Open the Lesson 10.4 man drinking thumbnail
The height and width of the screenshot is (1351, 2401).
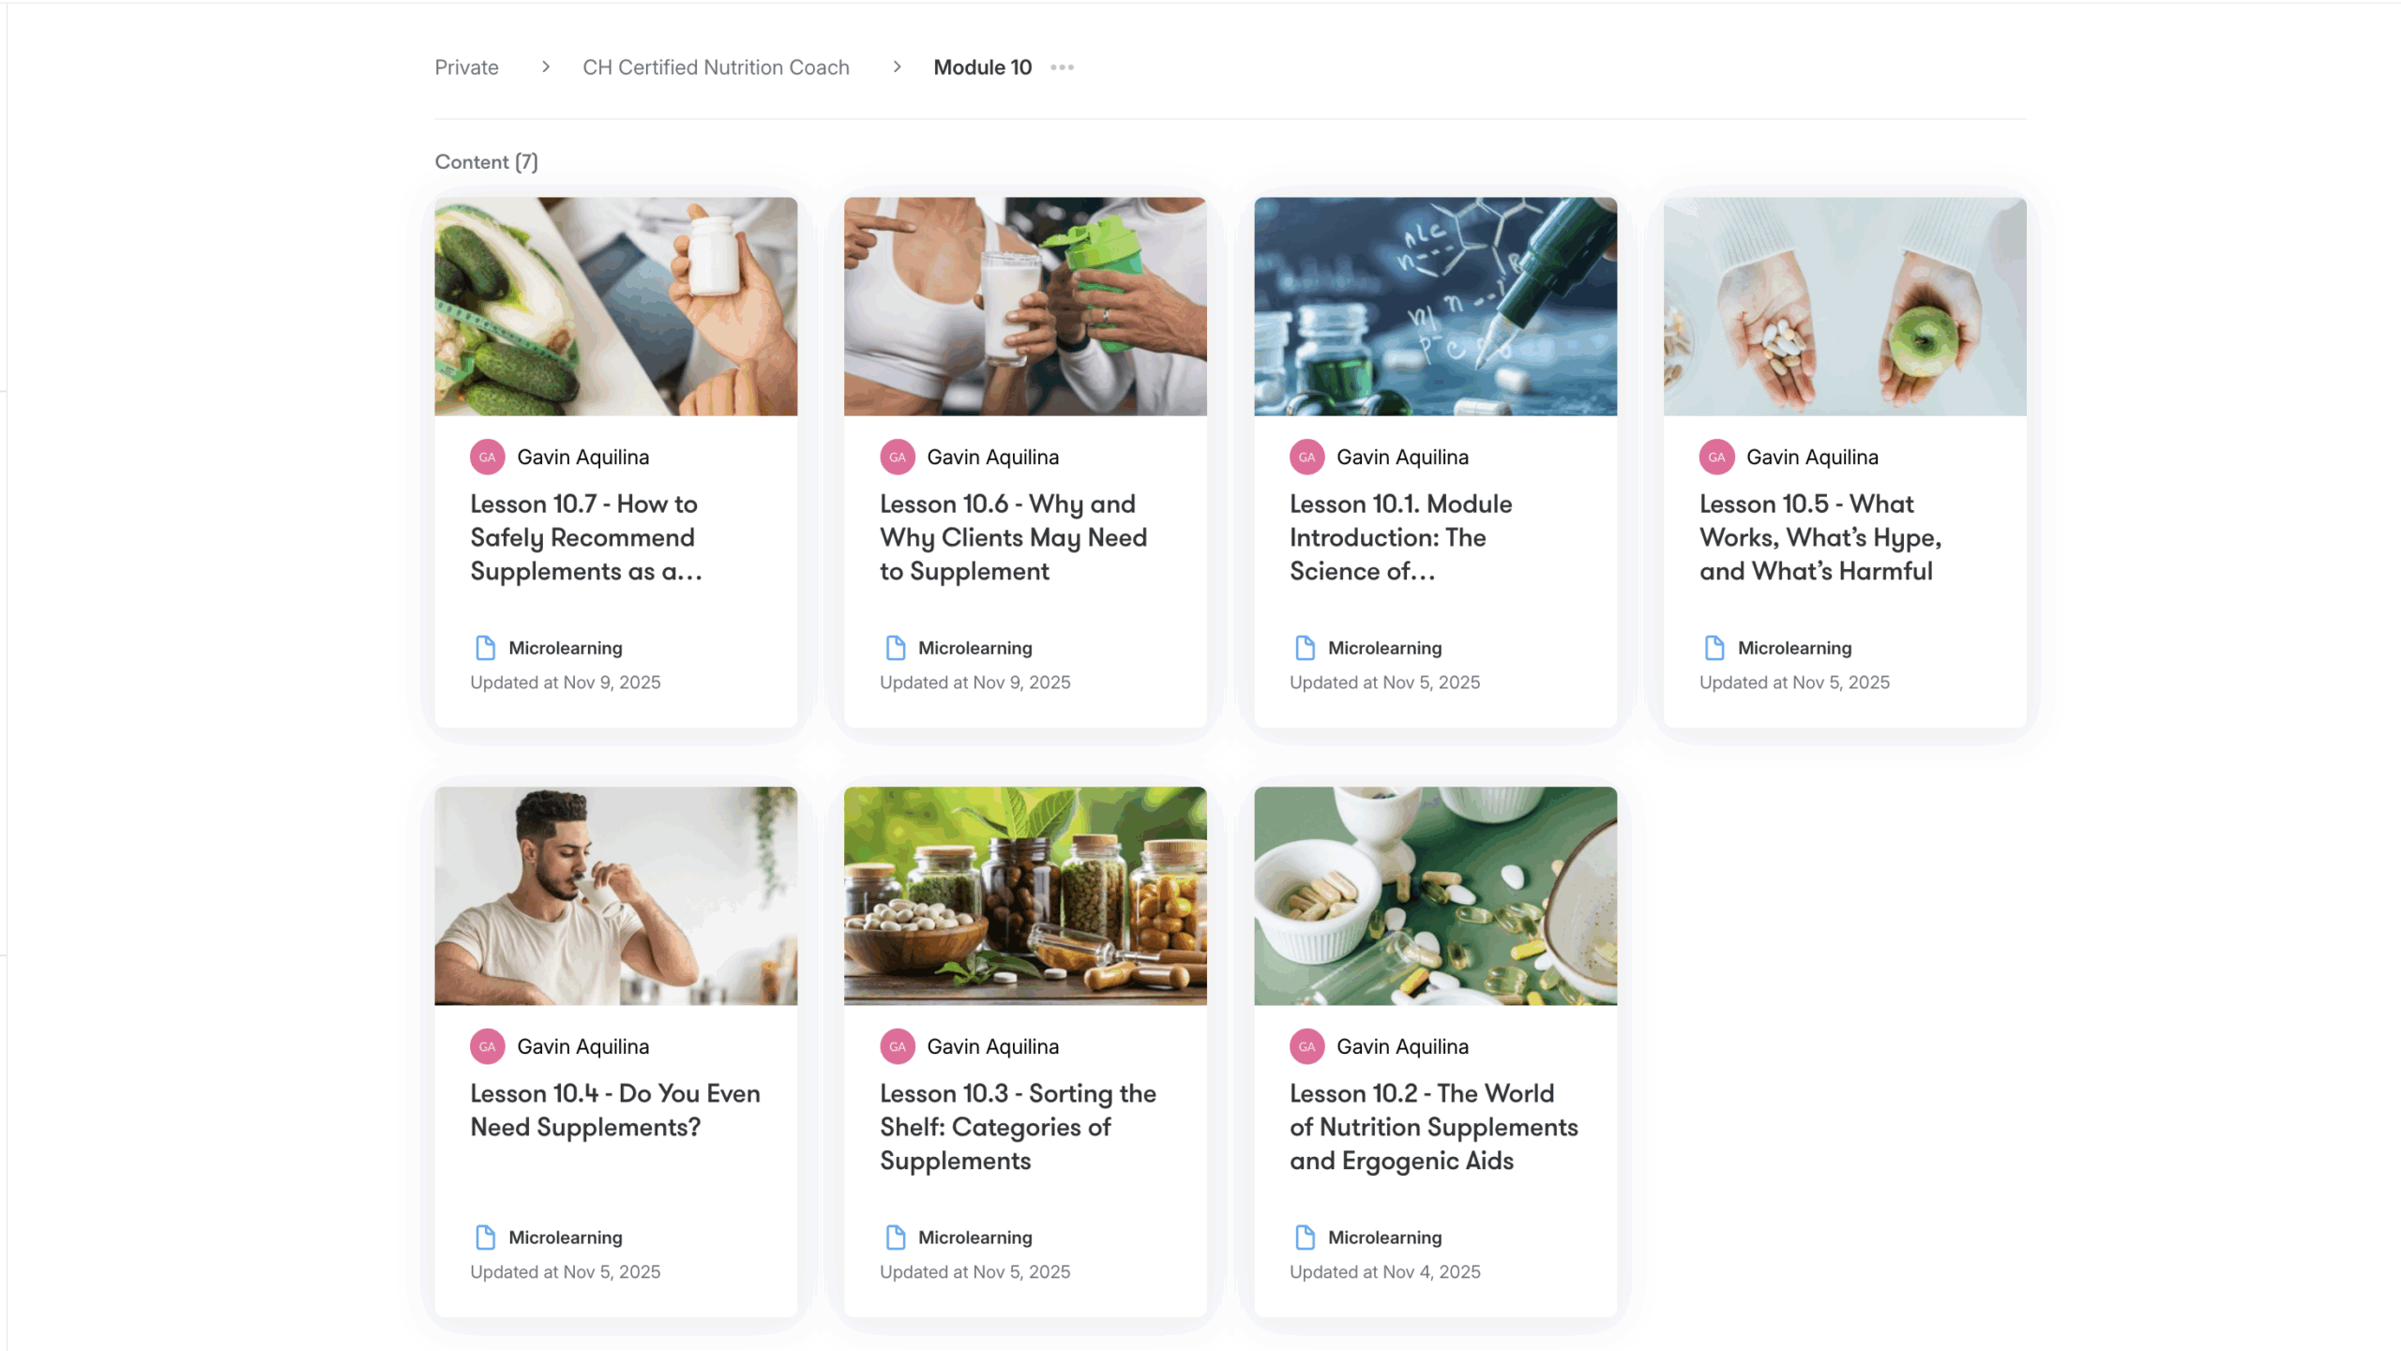click(x=615, y=896)
